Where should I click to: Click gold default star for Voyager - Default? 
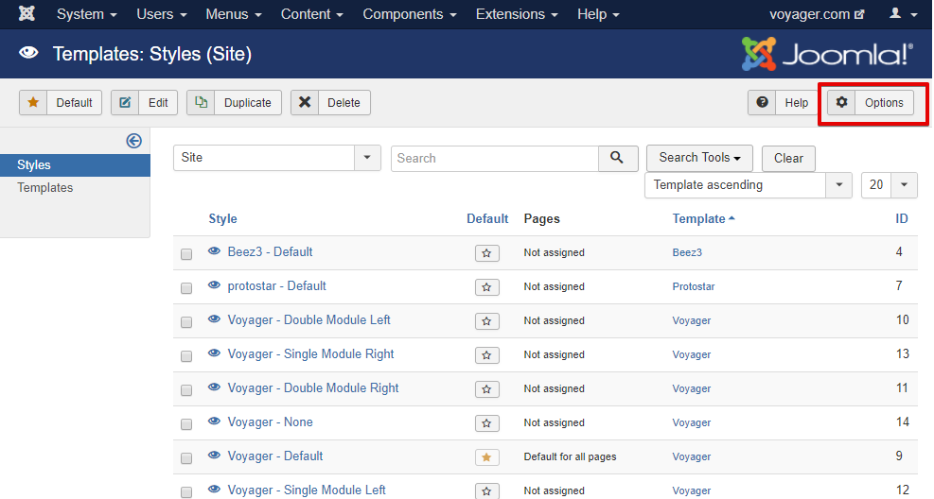tap(486, 456)
